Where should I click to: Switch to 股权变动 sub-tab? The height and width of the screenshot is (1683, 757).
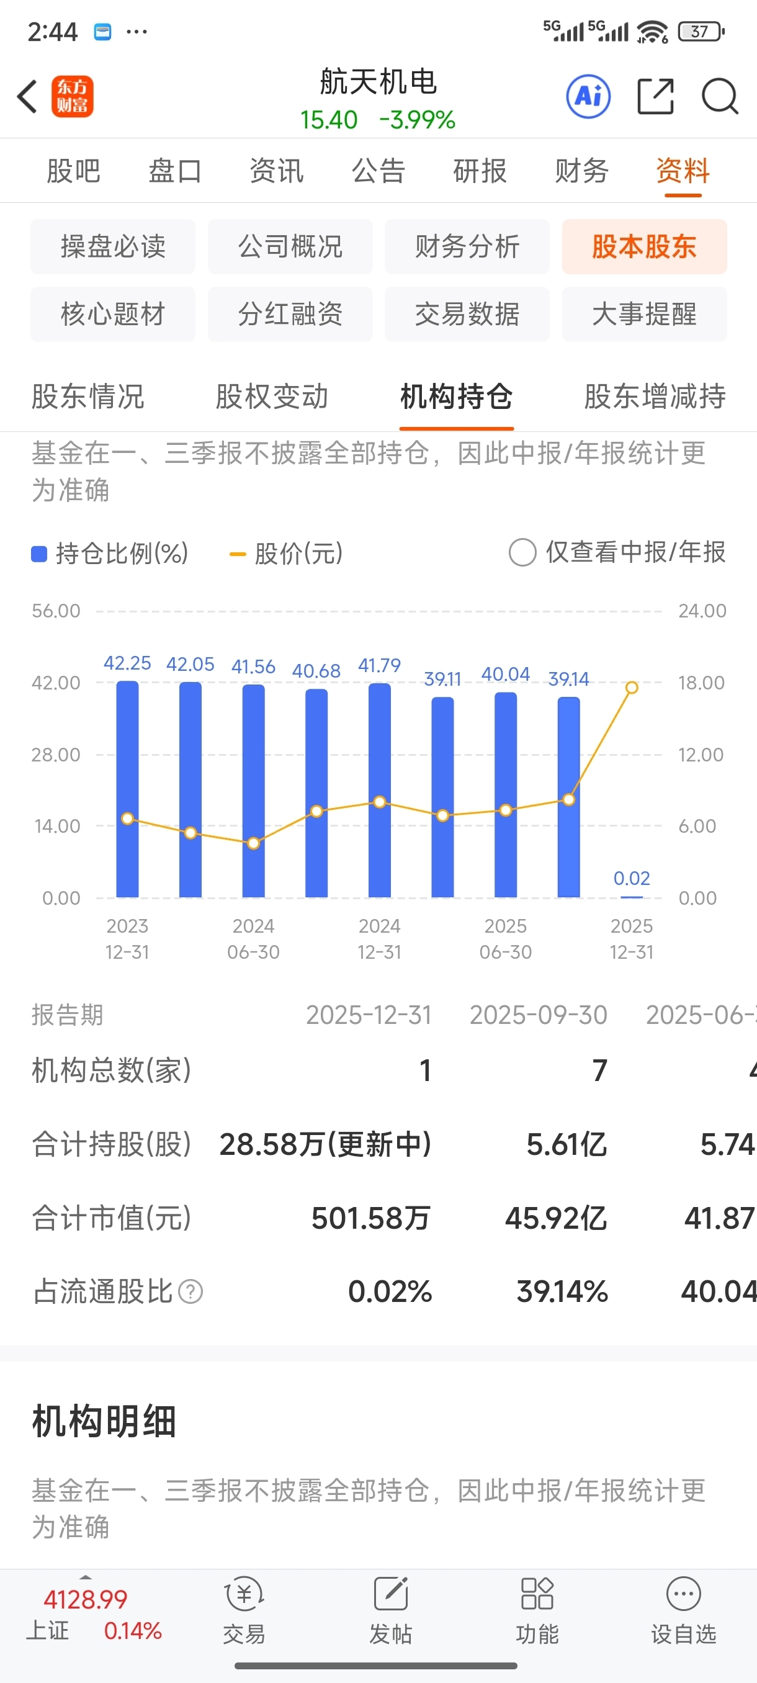[272, 397]
